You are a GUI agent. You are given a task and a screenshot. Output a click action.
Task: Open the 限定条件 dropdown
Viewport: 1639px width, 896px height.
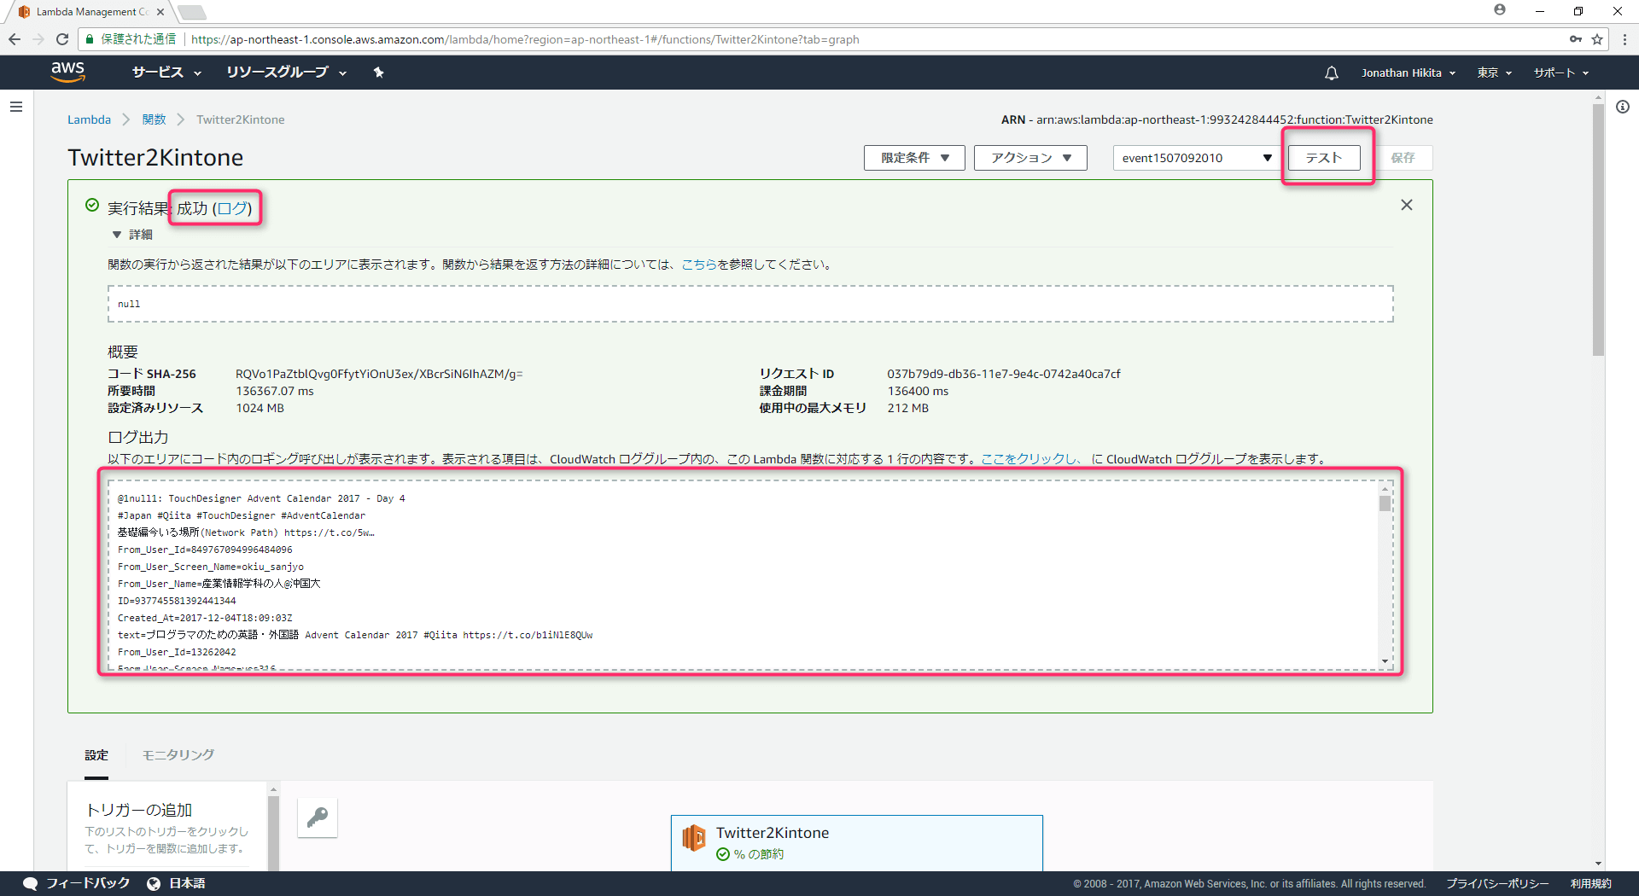pos(914,158)
